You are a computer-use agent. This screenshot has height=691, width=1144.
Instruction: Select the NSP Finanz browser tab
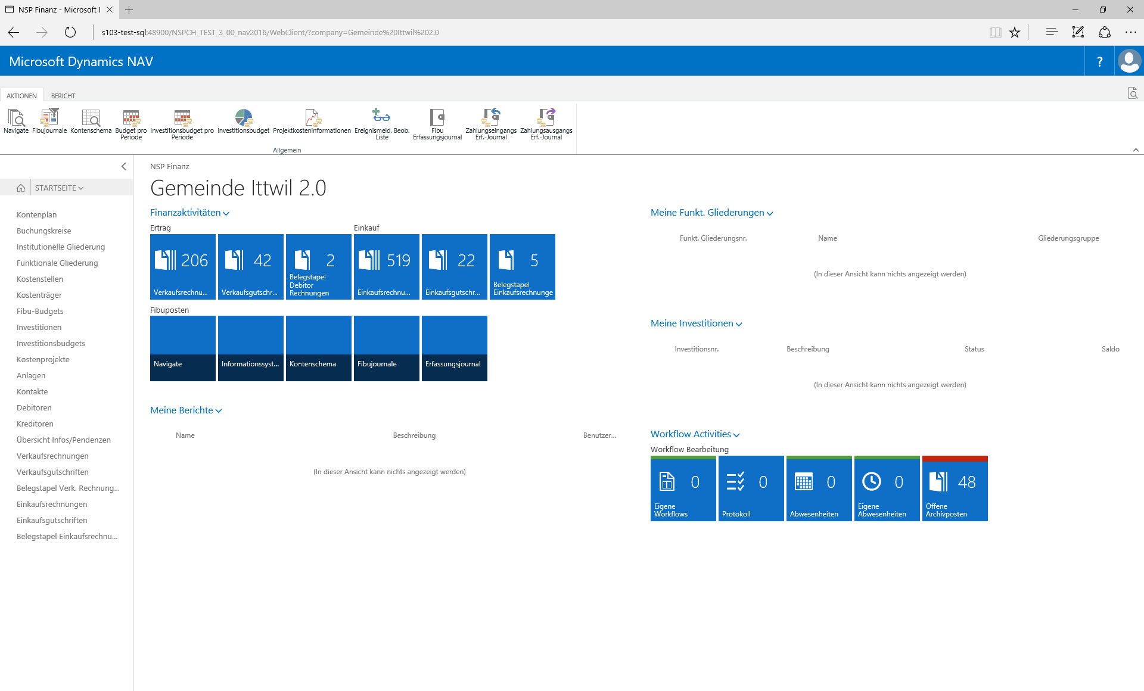click(58, 10)
